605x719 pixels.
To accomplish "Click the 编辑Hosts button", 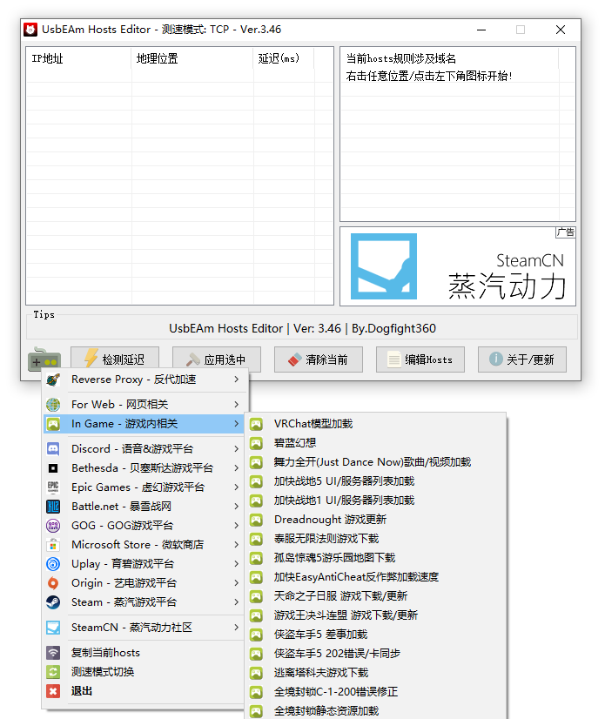I will 420,359.
